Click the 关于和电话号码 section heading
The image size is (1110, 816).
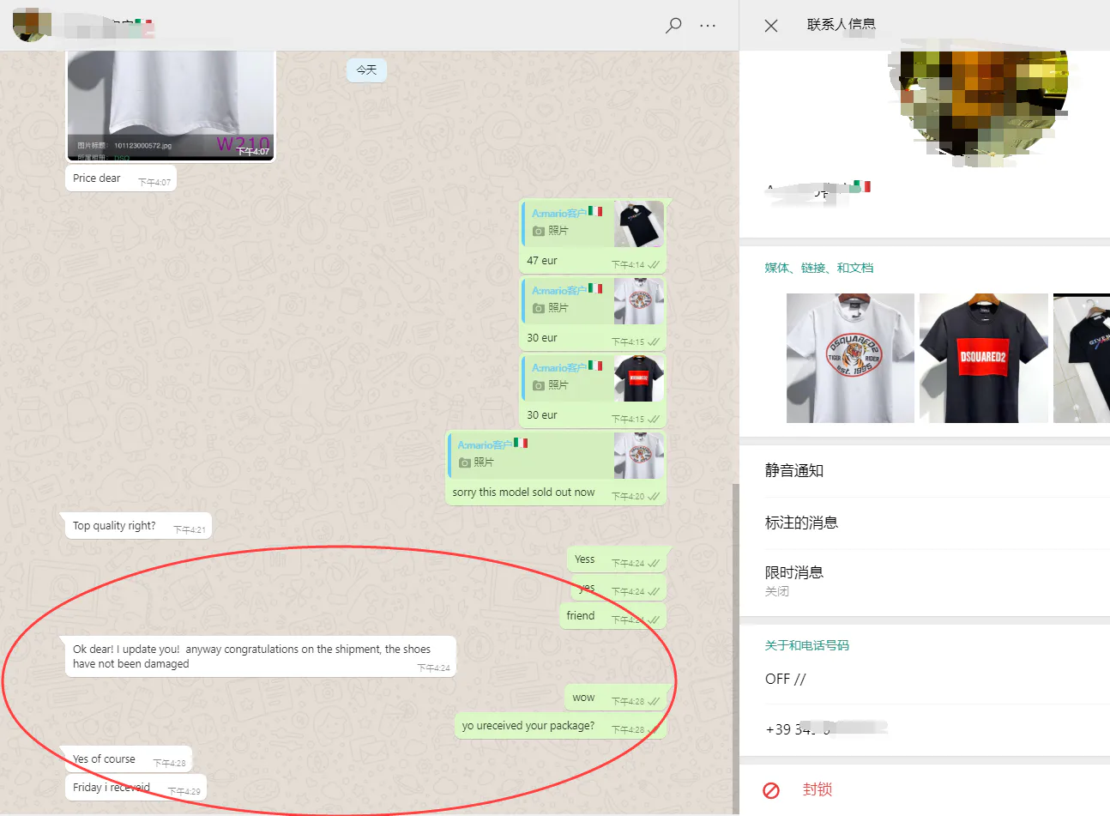click(806, 645)
